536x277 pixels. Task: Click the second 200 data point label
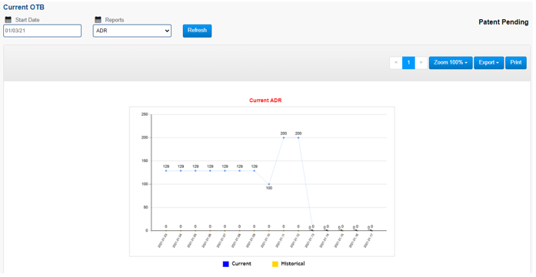298,134
